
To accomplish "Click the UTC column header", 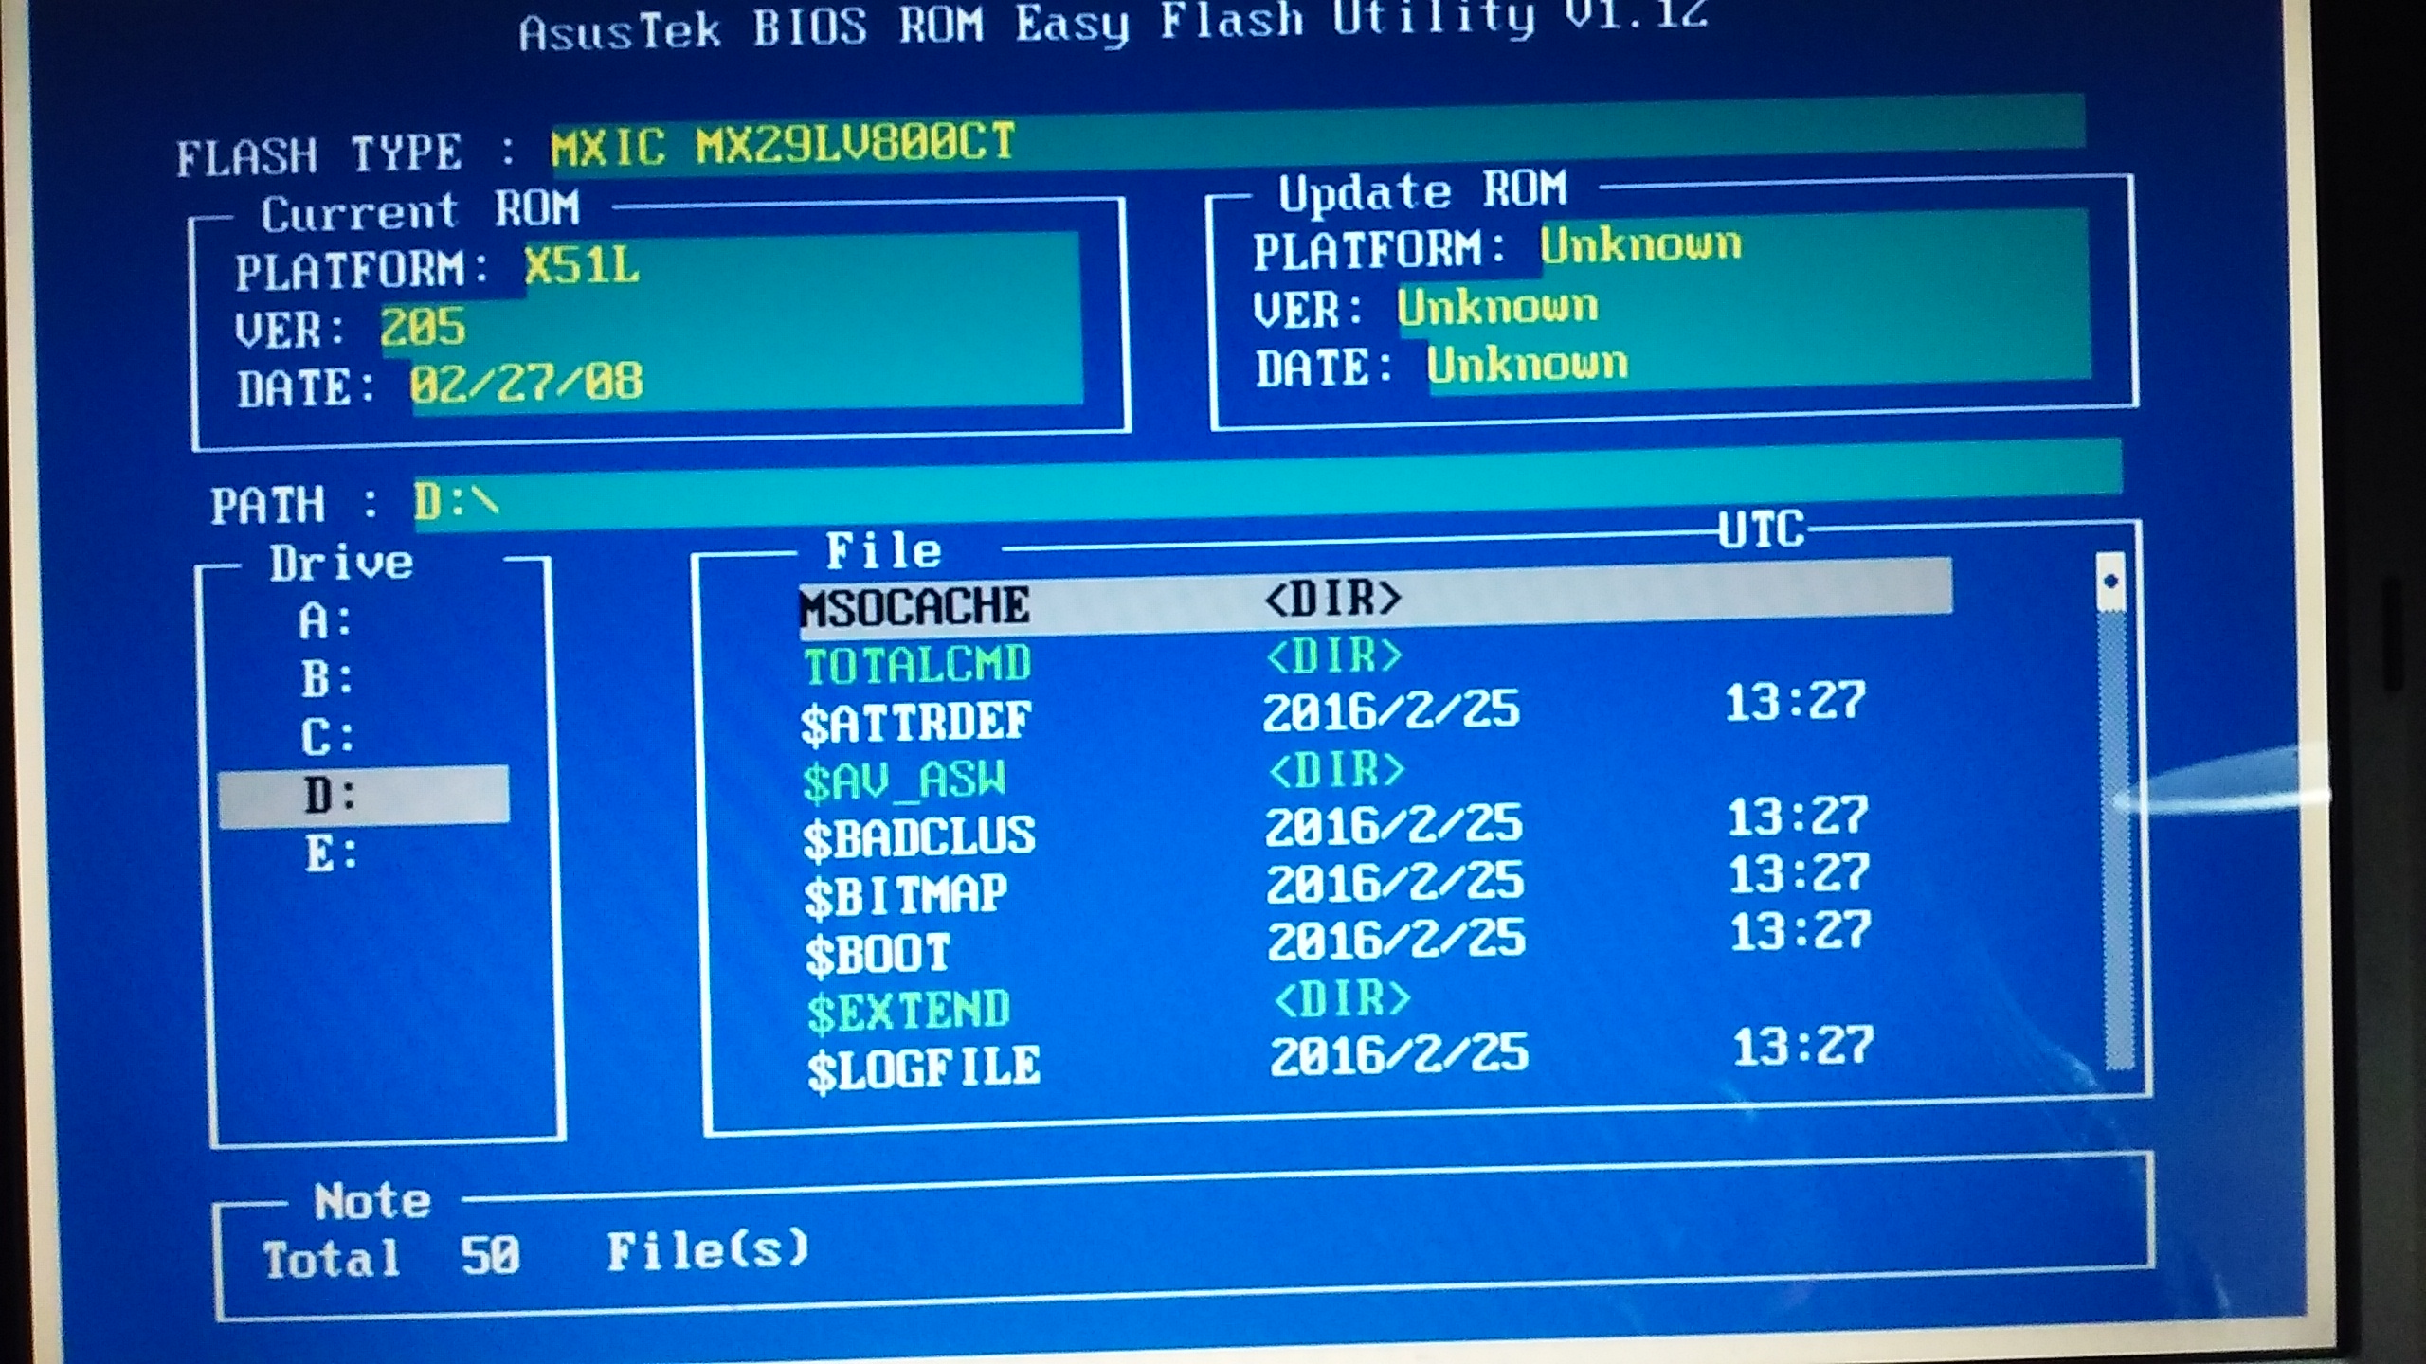I will 1762,530.
